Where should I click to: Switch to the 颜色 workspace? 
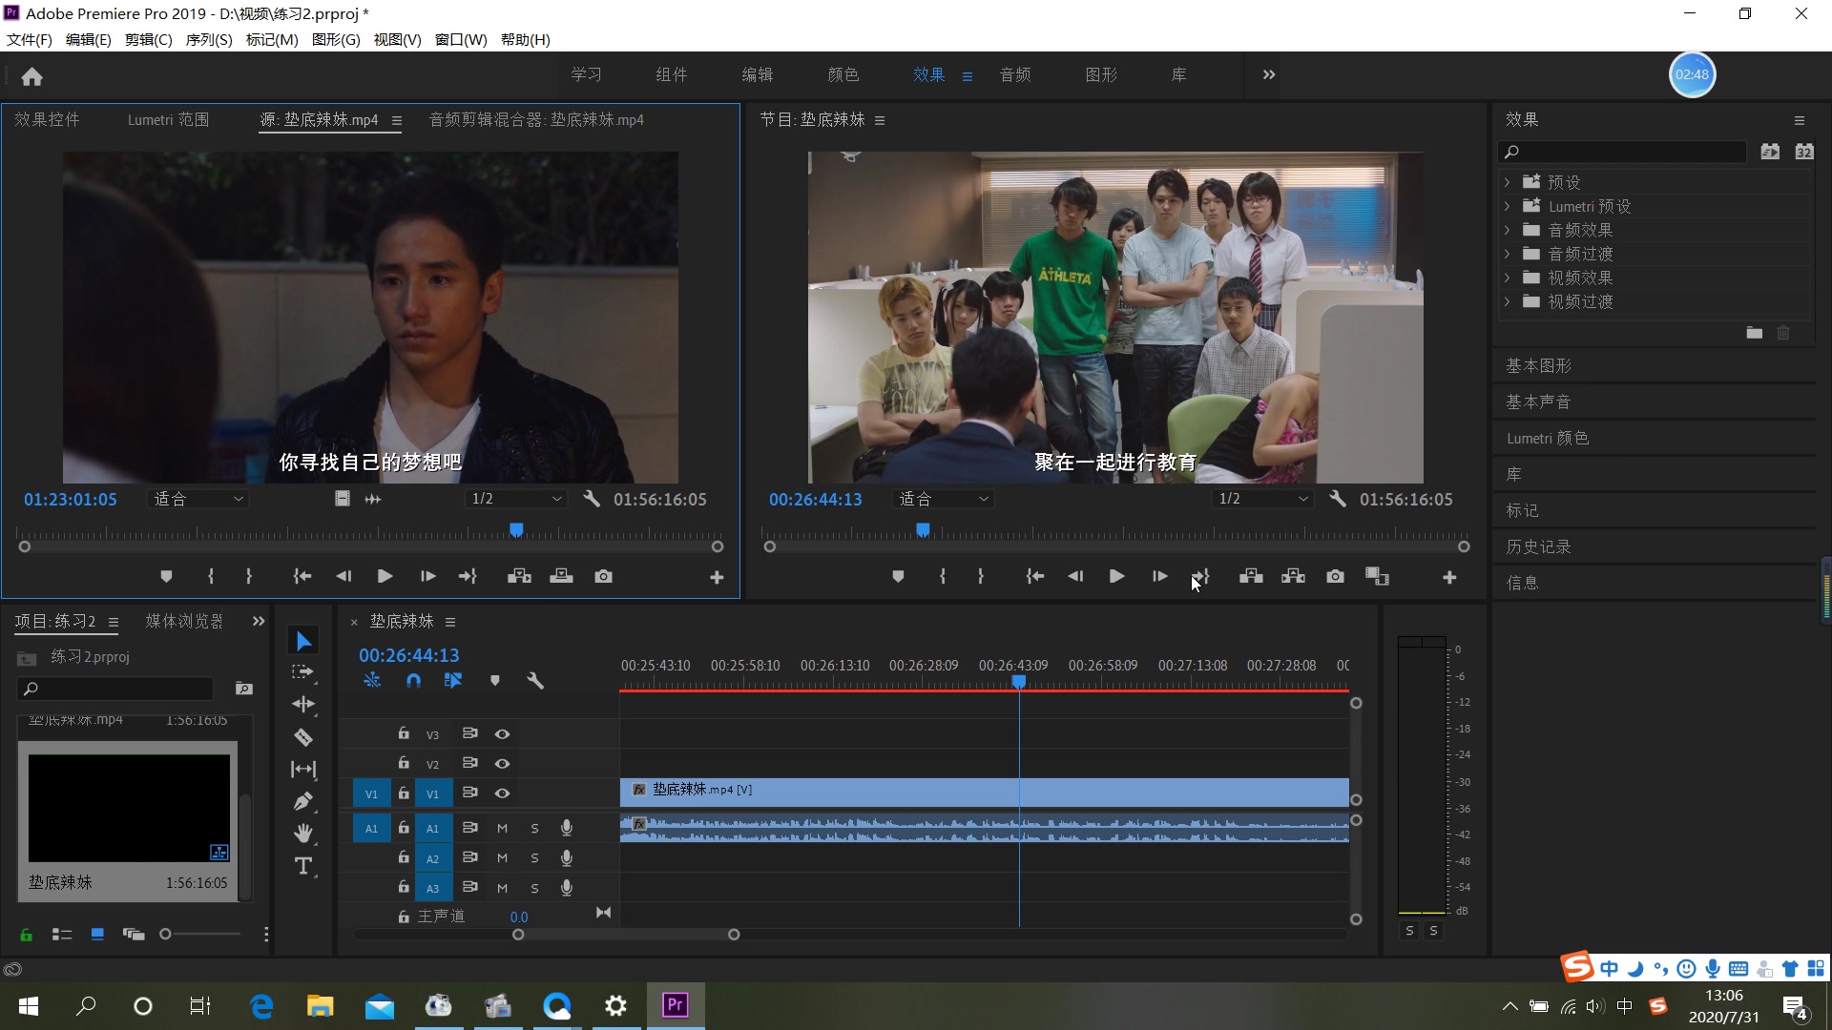coord(843,74)
